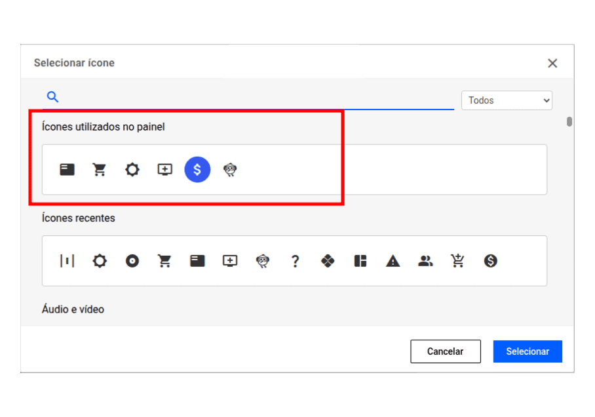The image size is (595, 417).
Task: Pick the shopping cart icon in panel-used icons
Action: coord(100,170)
